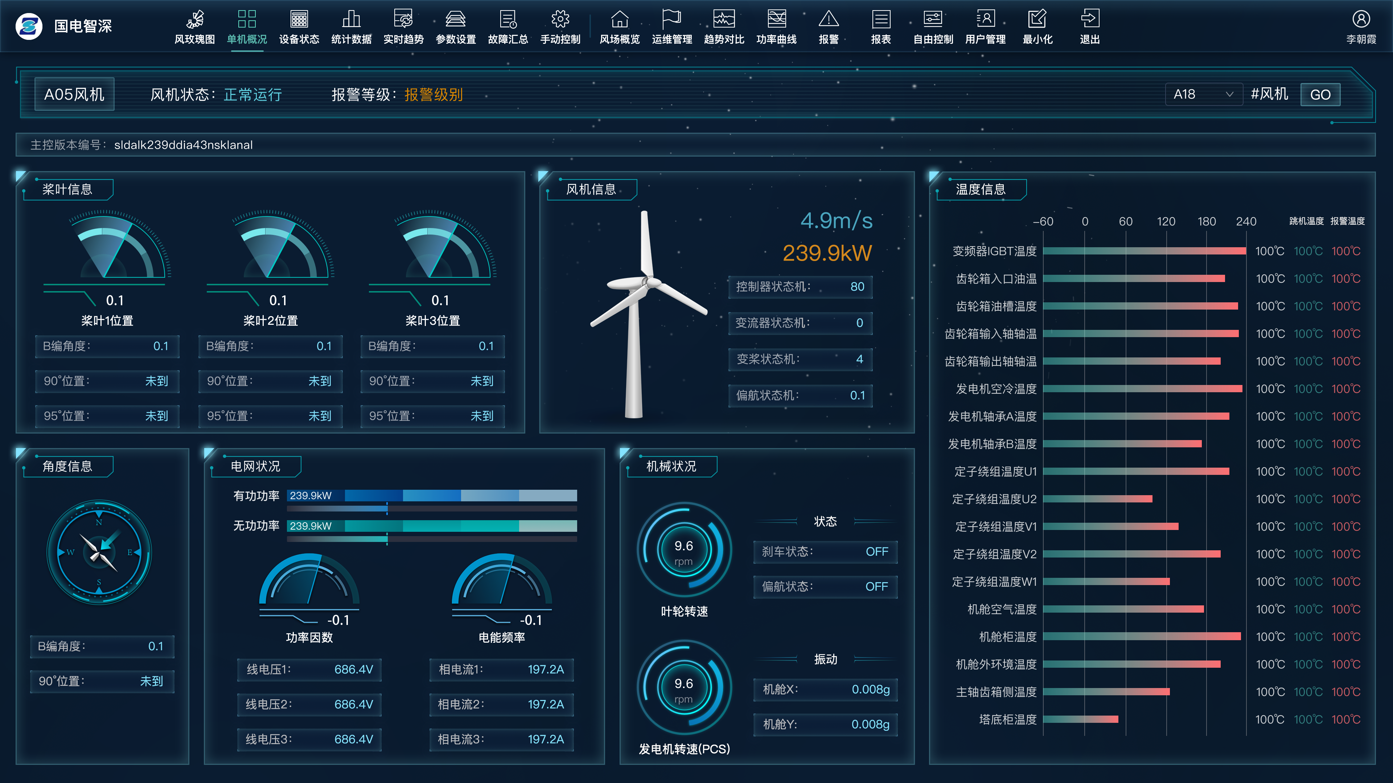Select the 温度信息 panel title
This screenshot has width=1393, height=783.
[x=981, y=190]
